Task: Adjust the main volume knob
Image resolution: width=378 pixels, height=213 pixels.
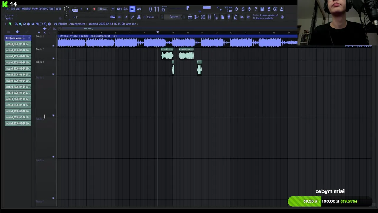Action: pyautogui.click(x=66, y=9)
